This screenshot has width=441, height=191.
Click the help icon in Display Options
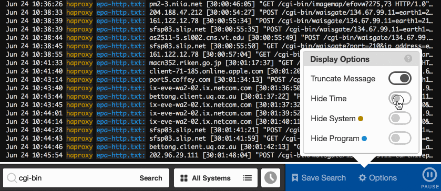[408, 59]
